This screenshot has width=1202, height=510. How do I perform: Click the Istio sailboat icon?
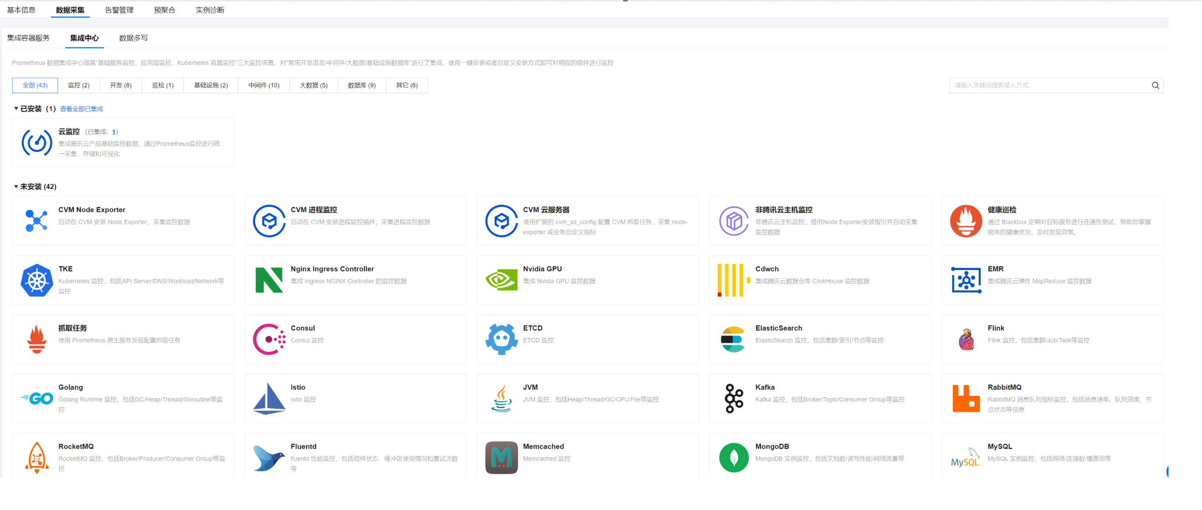(x=269, y=398)
